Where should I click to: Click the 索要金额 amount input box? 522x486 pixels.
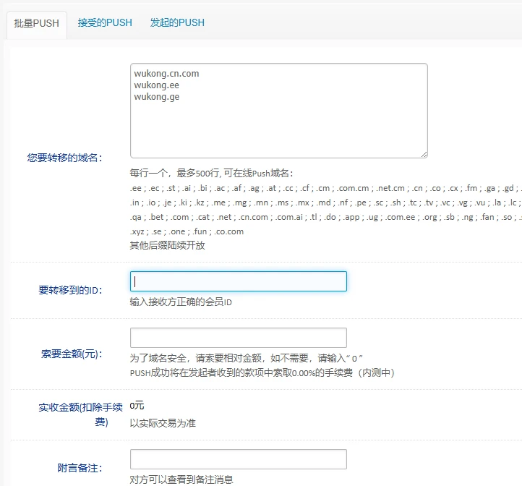tap(238, 338)
